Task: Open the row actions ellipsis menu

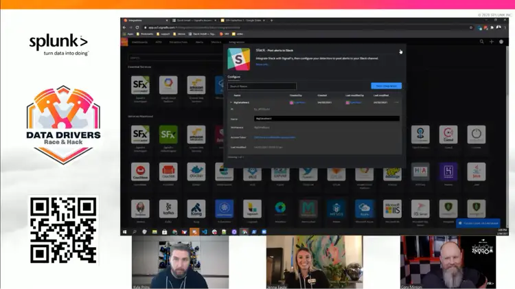Action: pos(396,102)
